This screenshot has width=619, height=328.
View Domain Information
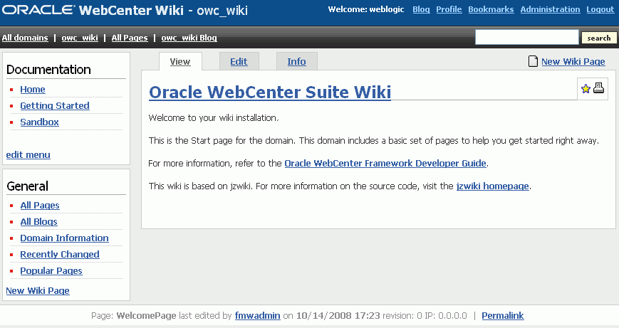click(64, 238)
